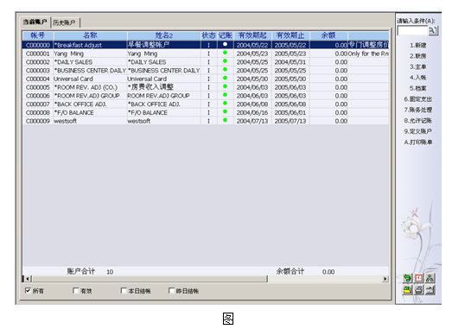Select the *ROOM REV. ADJ (CO.) cell

click(90, 87)
